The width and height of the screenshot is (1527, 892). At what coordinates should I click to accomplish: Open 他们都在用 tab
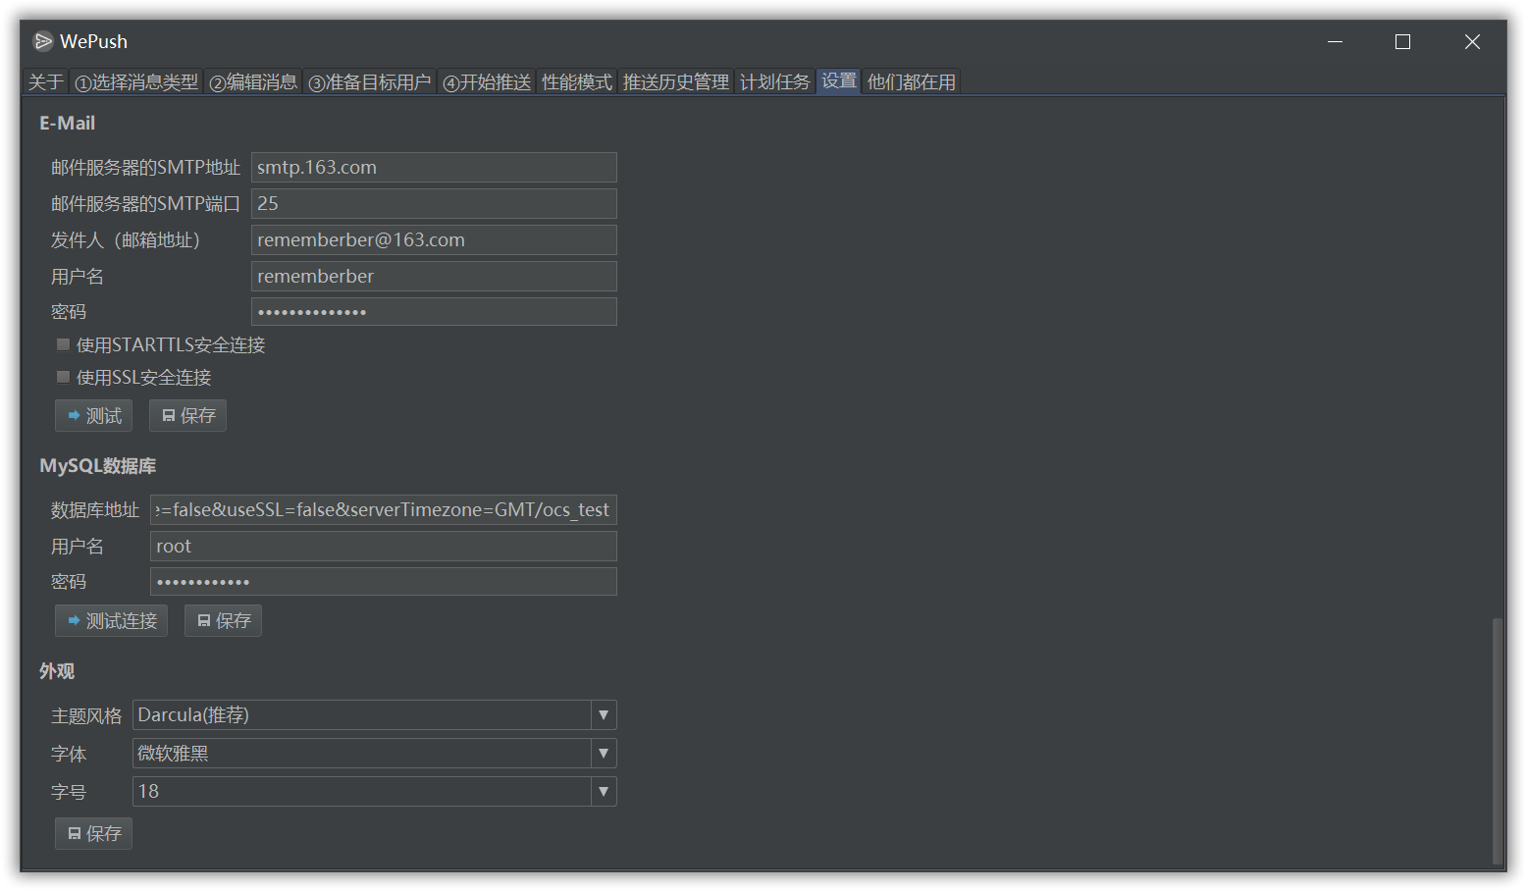click(912, 82)
